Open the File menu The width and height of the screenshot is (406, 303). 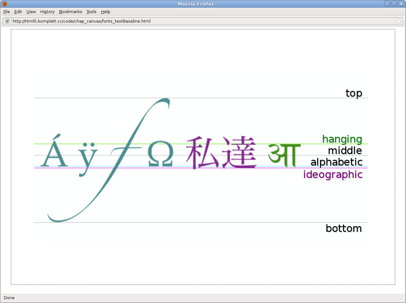pos(7,12)
